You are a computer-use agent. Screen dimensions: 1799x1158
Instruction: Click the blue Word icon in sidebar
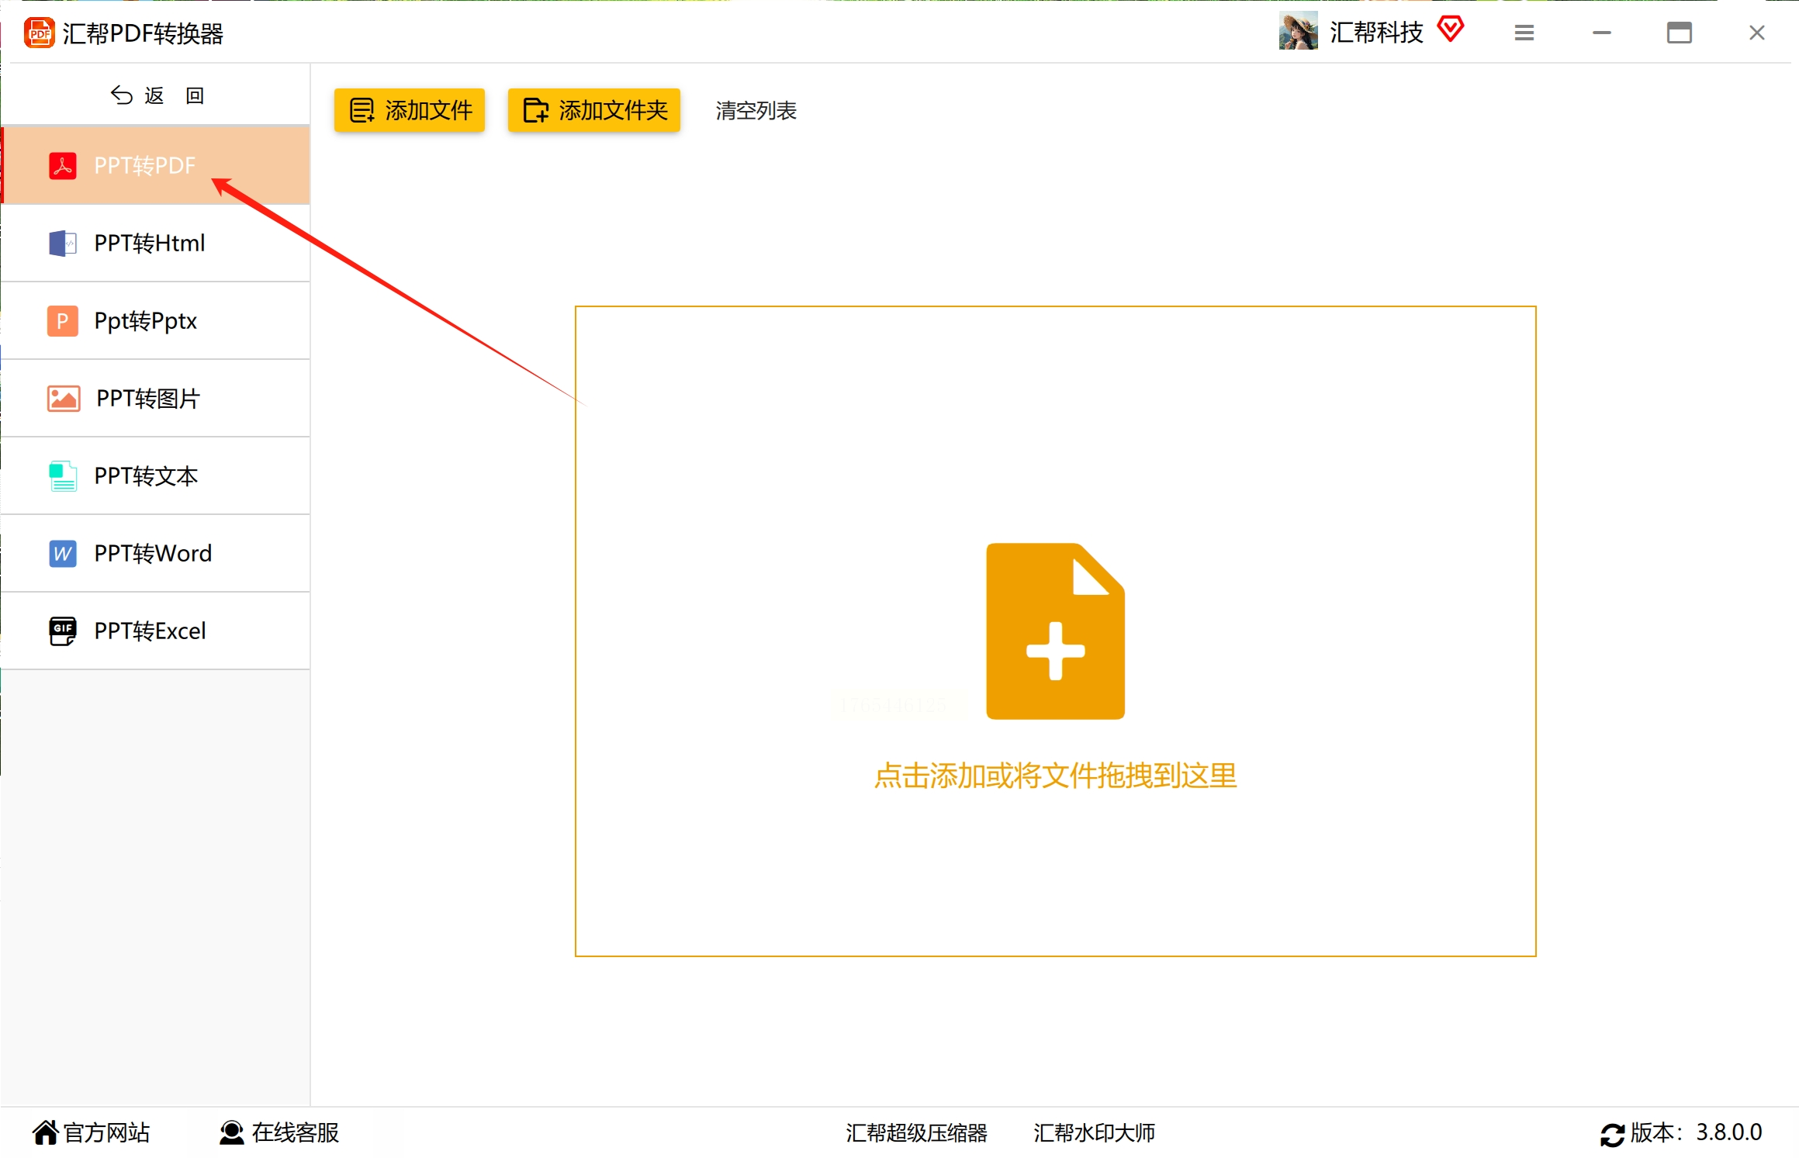63,554
